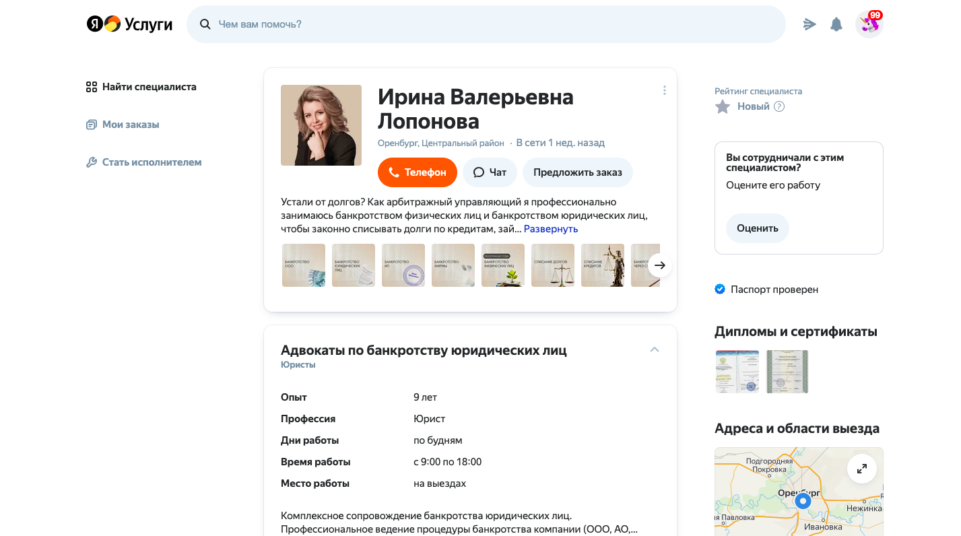Open user profile avatar menu
Viewport: 961px width, 536px height.
coord(869,24)
